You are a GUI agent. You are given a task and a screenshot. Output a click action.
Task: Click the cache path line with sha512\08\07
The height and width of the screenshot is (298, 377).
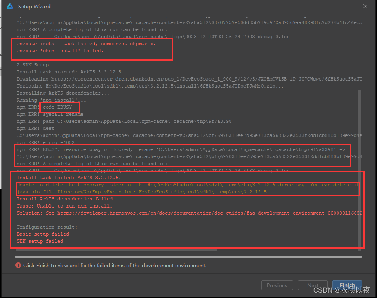point(189,22)
